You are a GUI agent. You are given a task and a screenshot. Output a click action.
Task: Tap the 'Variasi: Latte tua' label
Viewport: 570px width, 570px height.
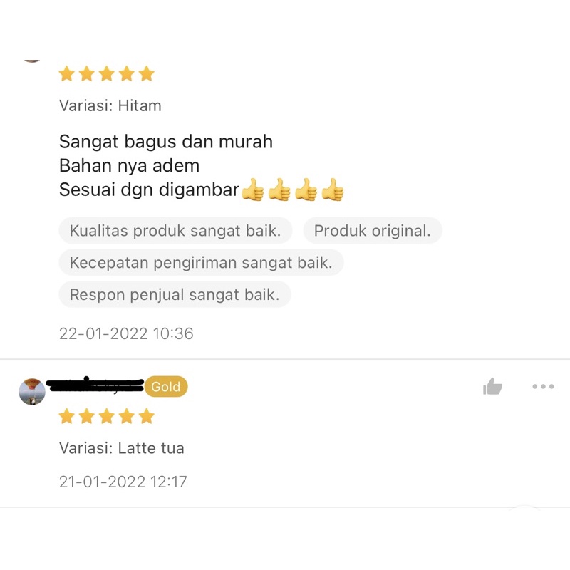(122, 448)
